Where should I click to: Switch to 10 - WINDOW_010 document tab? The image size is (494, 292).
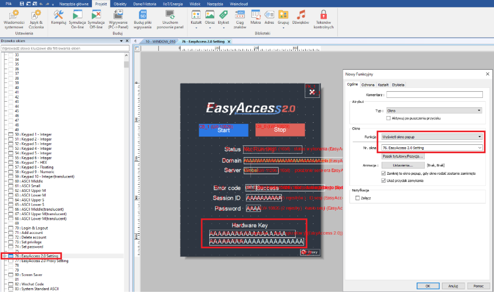click(160, 41)
